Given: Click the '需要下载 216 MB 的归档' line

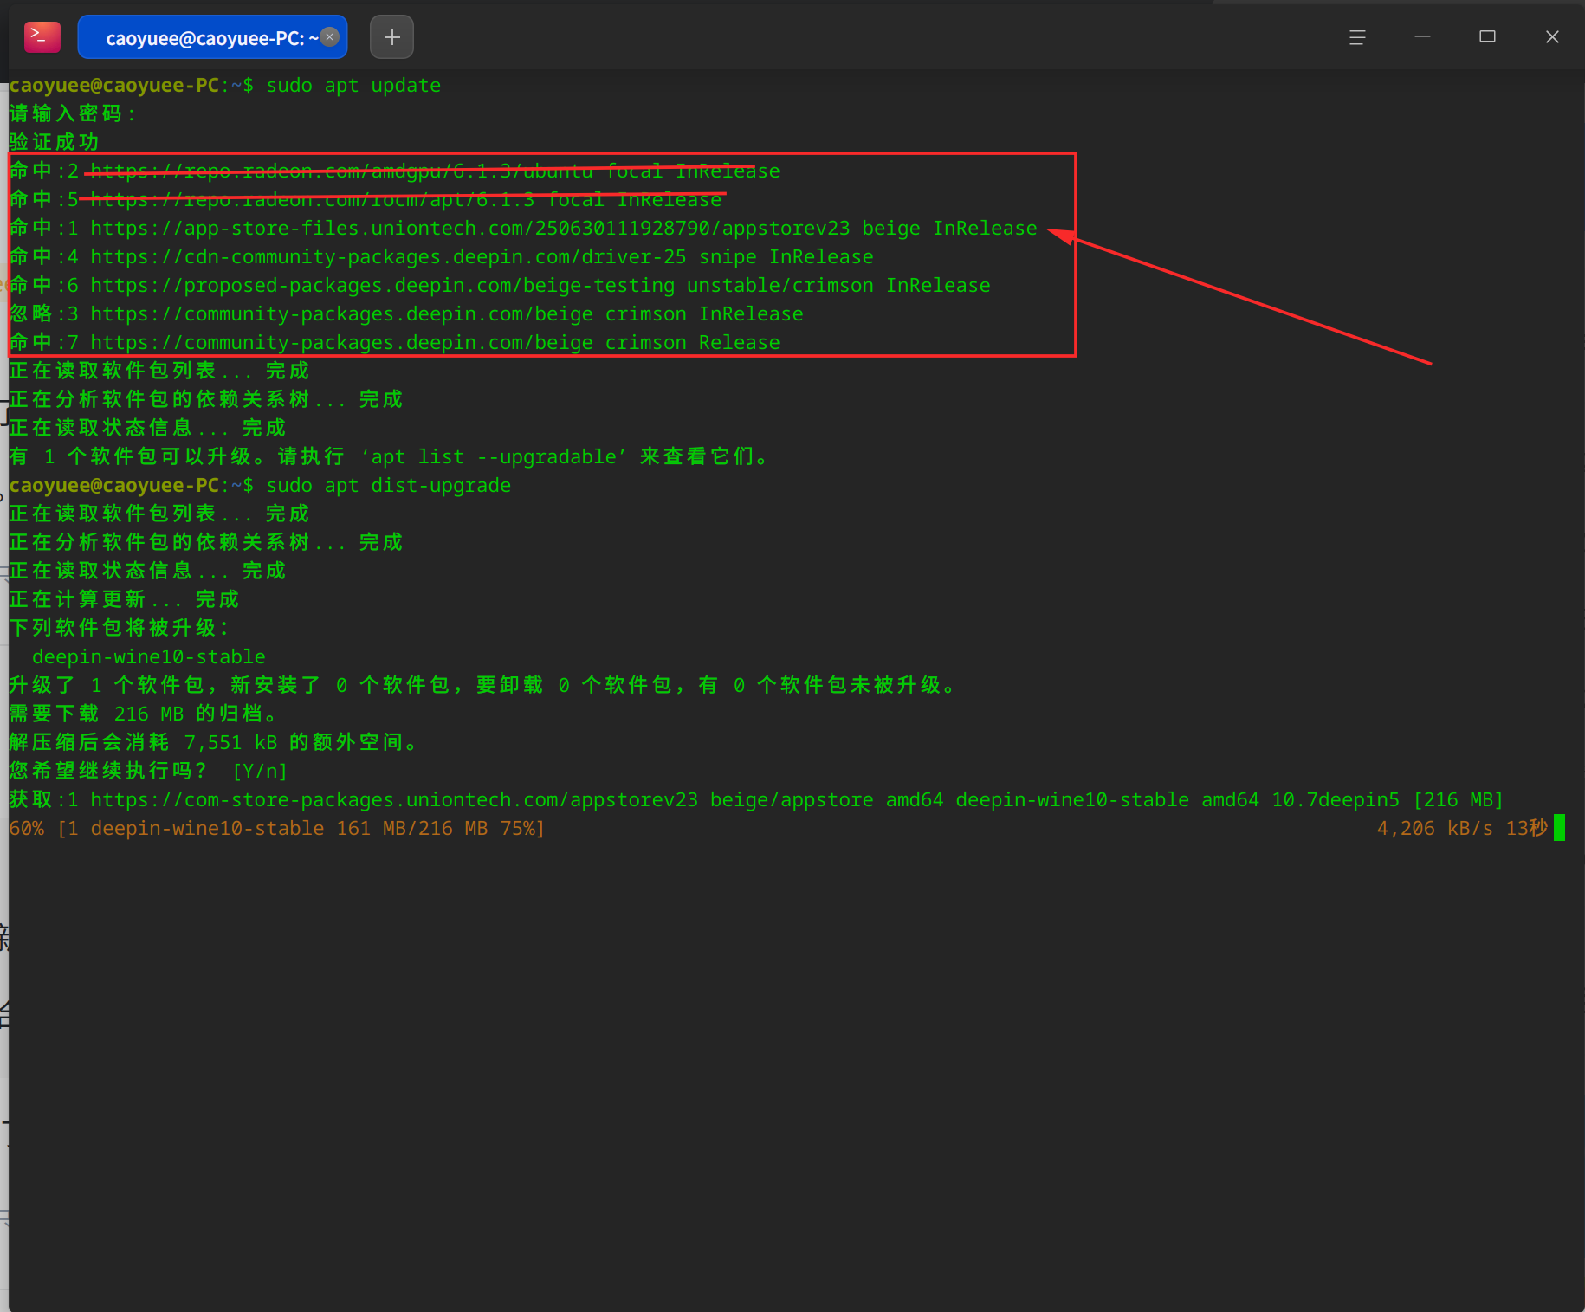Looking at the screenshot, I should click(x=144, y=714).
